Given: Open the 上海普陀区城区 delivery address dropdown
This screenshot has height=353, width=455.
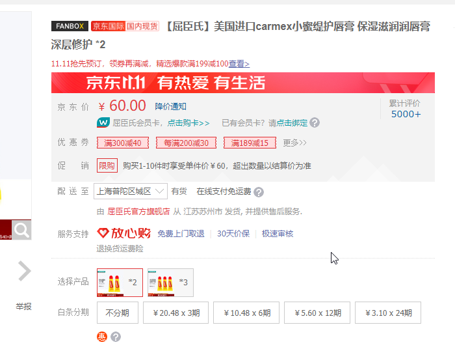Looking at the screenshot, I should click(x=131, y=191).
